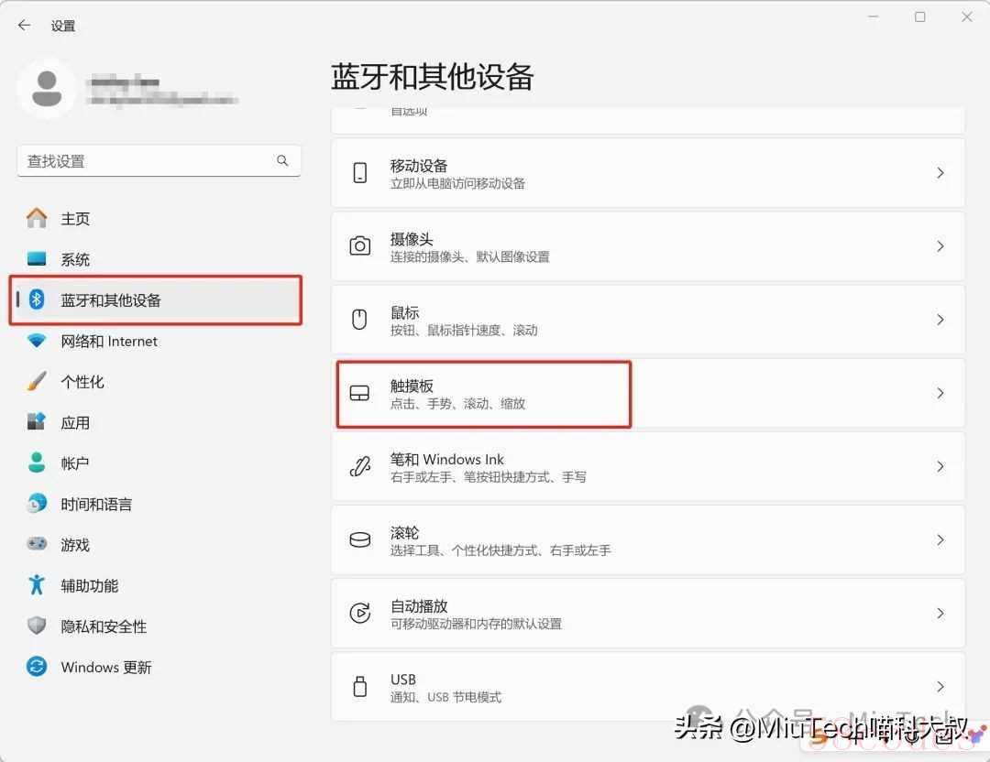This screenshot has width=990, height=762.
Task: Expand the 摄像头 row chevron
Action: click(x=940, y=246)
